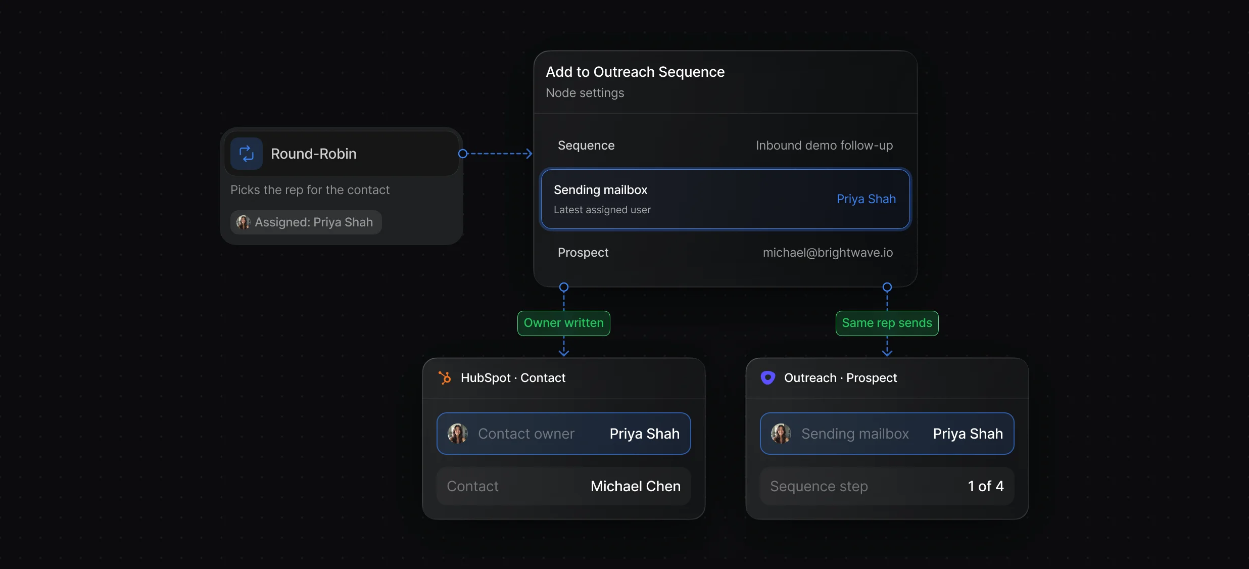Click the HubSpot logo icon
1249x569 pixels.
445,378
